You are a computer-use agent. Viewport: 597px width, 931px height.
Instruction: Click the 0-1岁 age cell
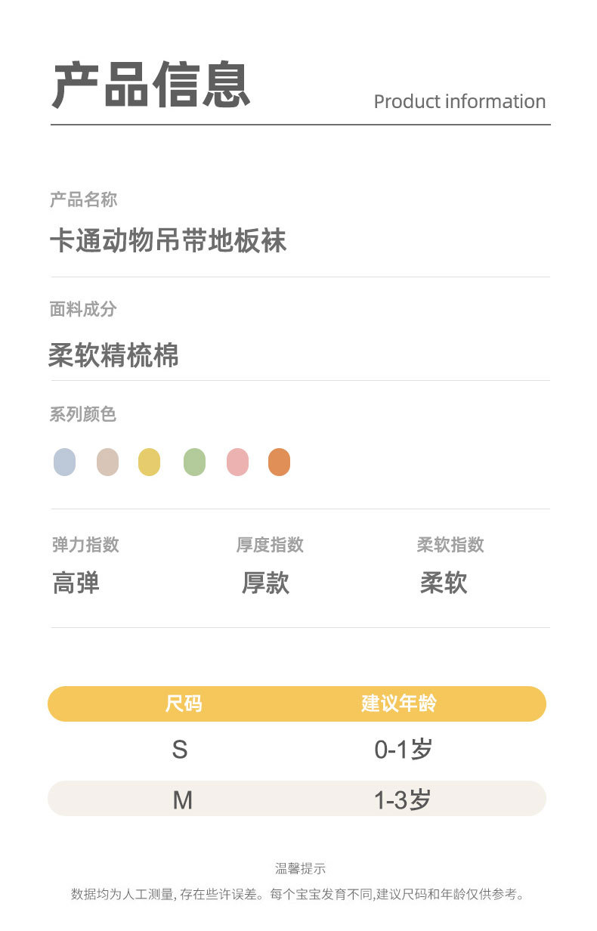click(x=404, y=750)
